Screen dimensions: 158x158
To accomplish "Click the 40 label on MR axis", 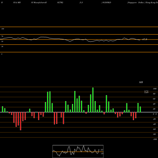I will [x=154, y=104].
